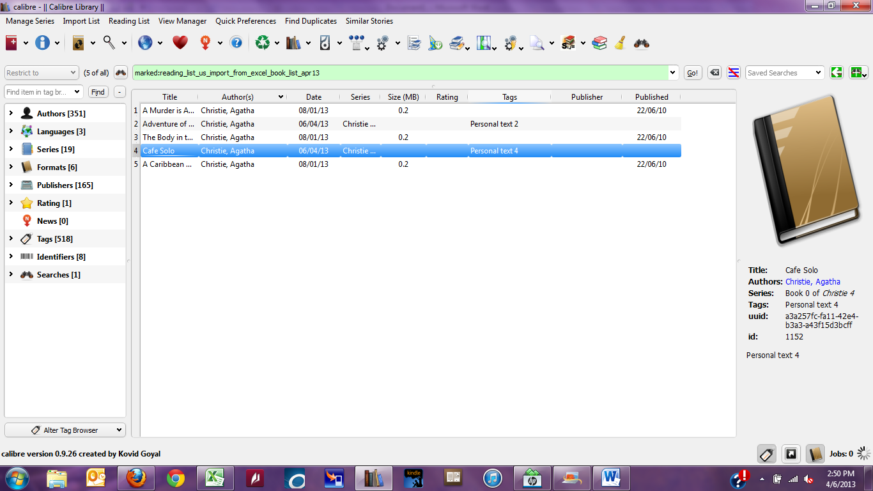Open Help via the question mark icon
Viewport: 873px width, 491px height.
[236, 43]
